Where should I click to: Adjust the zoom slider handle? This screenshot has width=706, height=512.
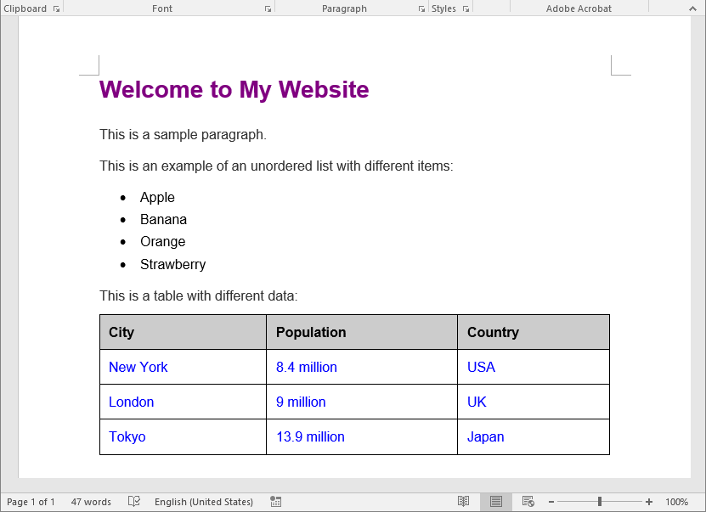(x=600, y=502)
